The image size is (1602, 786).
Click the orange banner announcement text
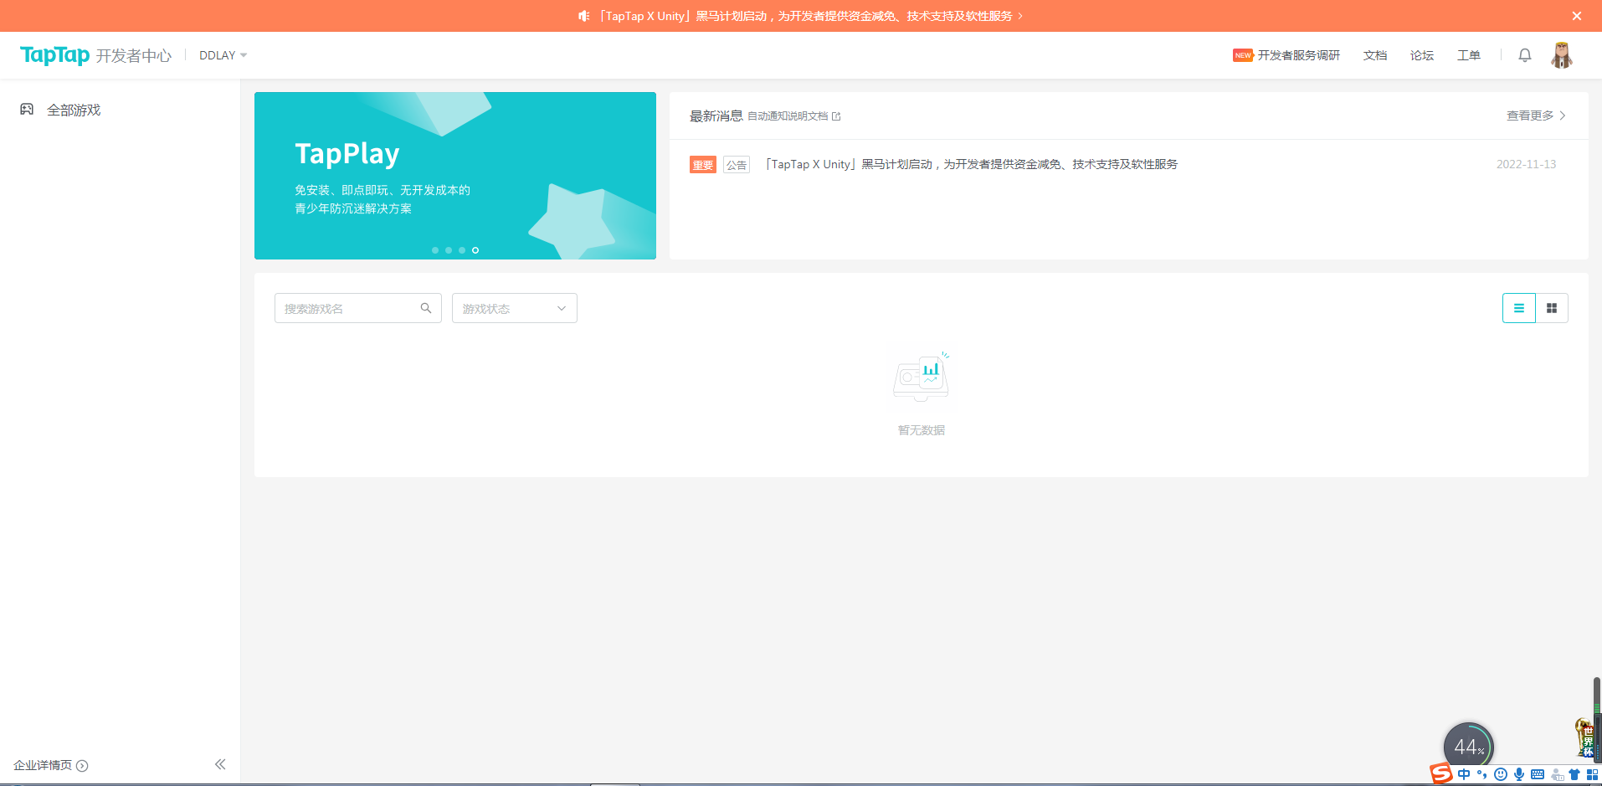point(806,16)
